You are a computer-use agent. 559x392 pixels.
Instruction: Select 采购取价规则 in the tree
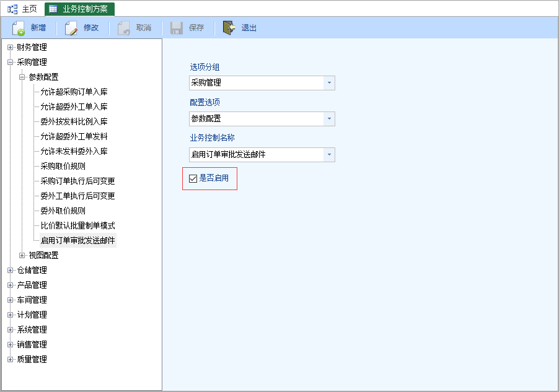63,167
